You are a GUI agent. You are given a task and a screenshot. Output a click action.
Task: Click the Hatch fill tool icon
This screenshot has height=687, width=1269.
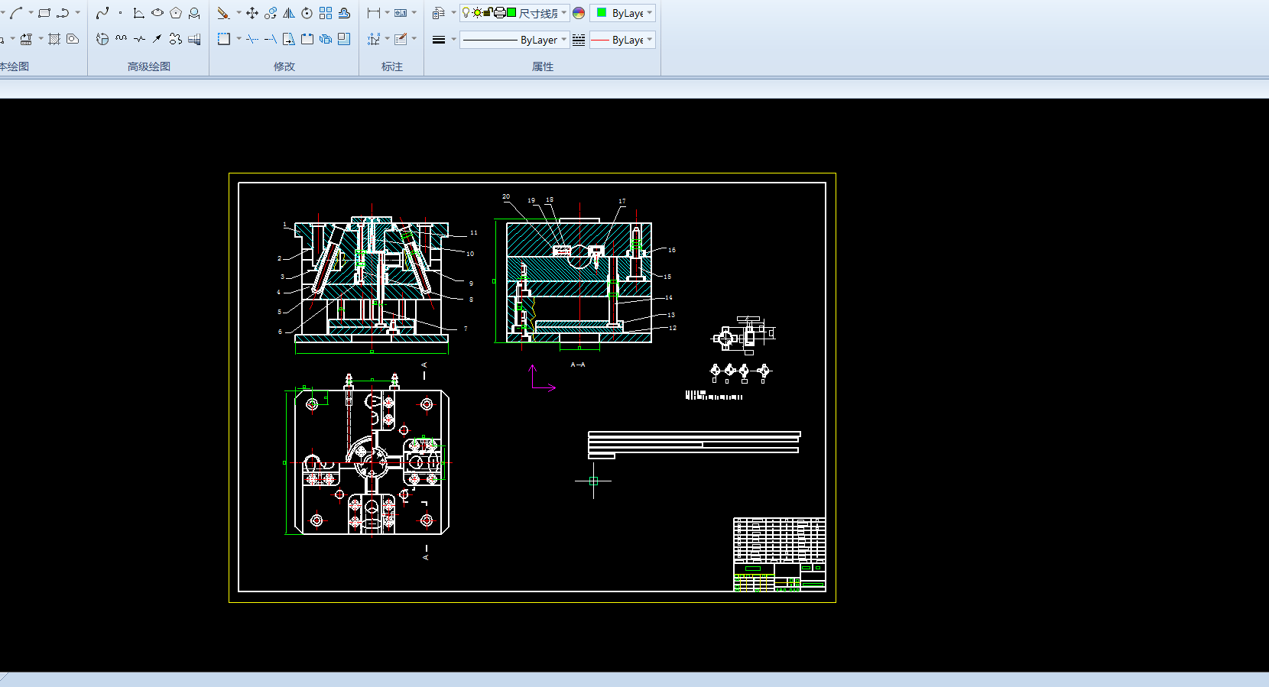(54, 39)
